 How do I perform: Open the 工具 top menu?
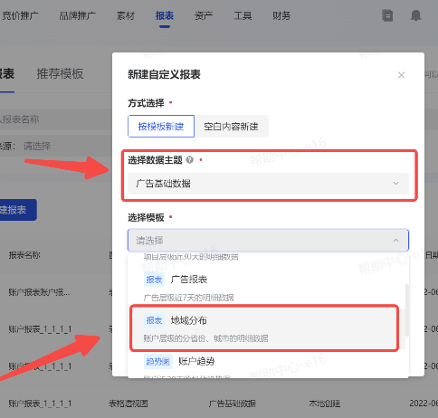[243, 15]
